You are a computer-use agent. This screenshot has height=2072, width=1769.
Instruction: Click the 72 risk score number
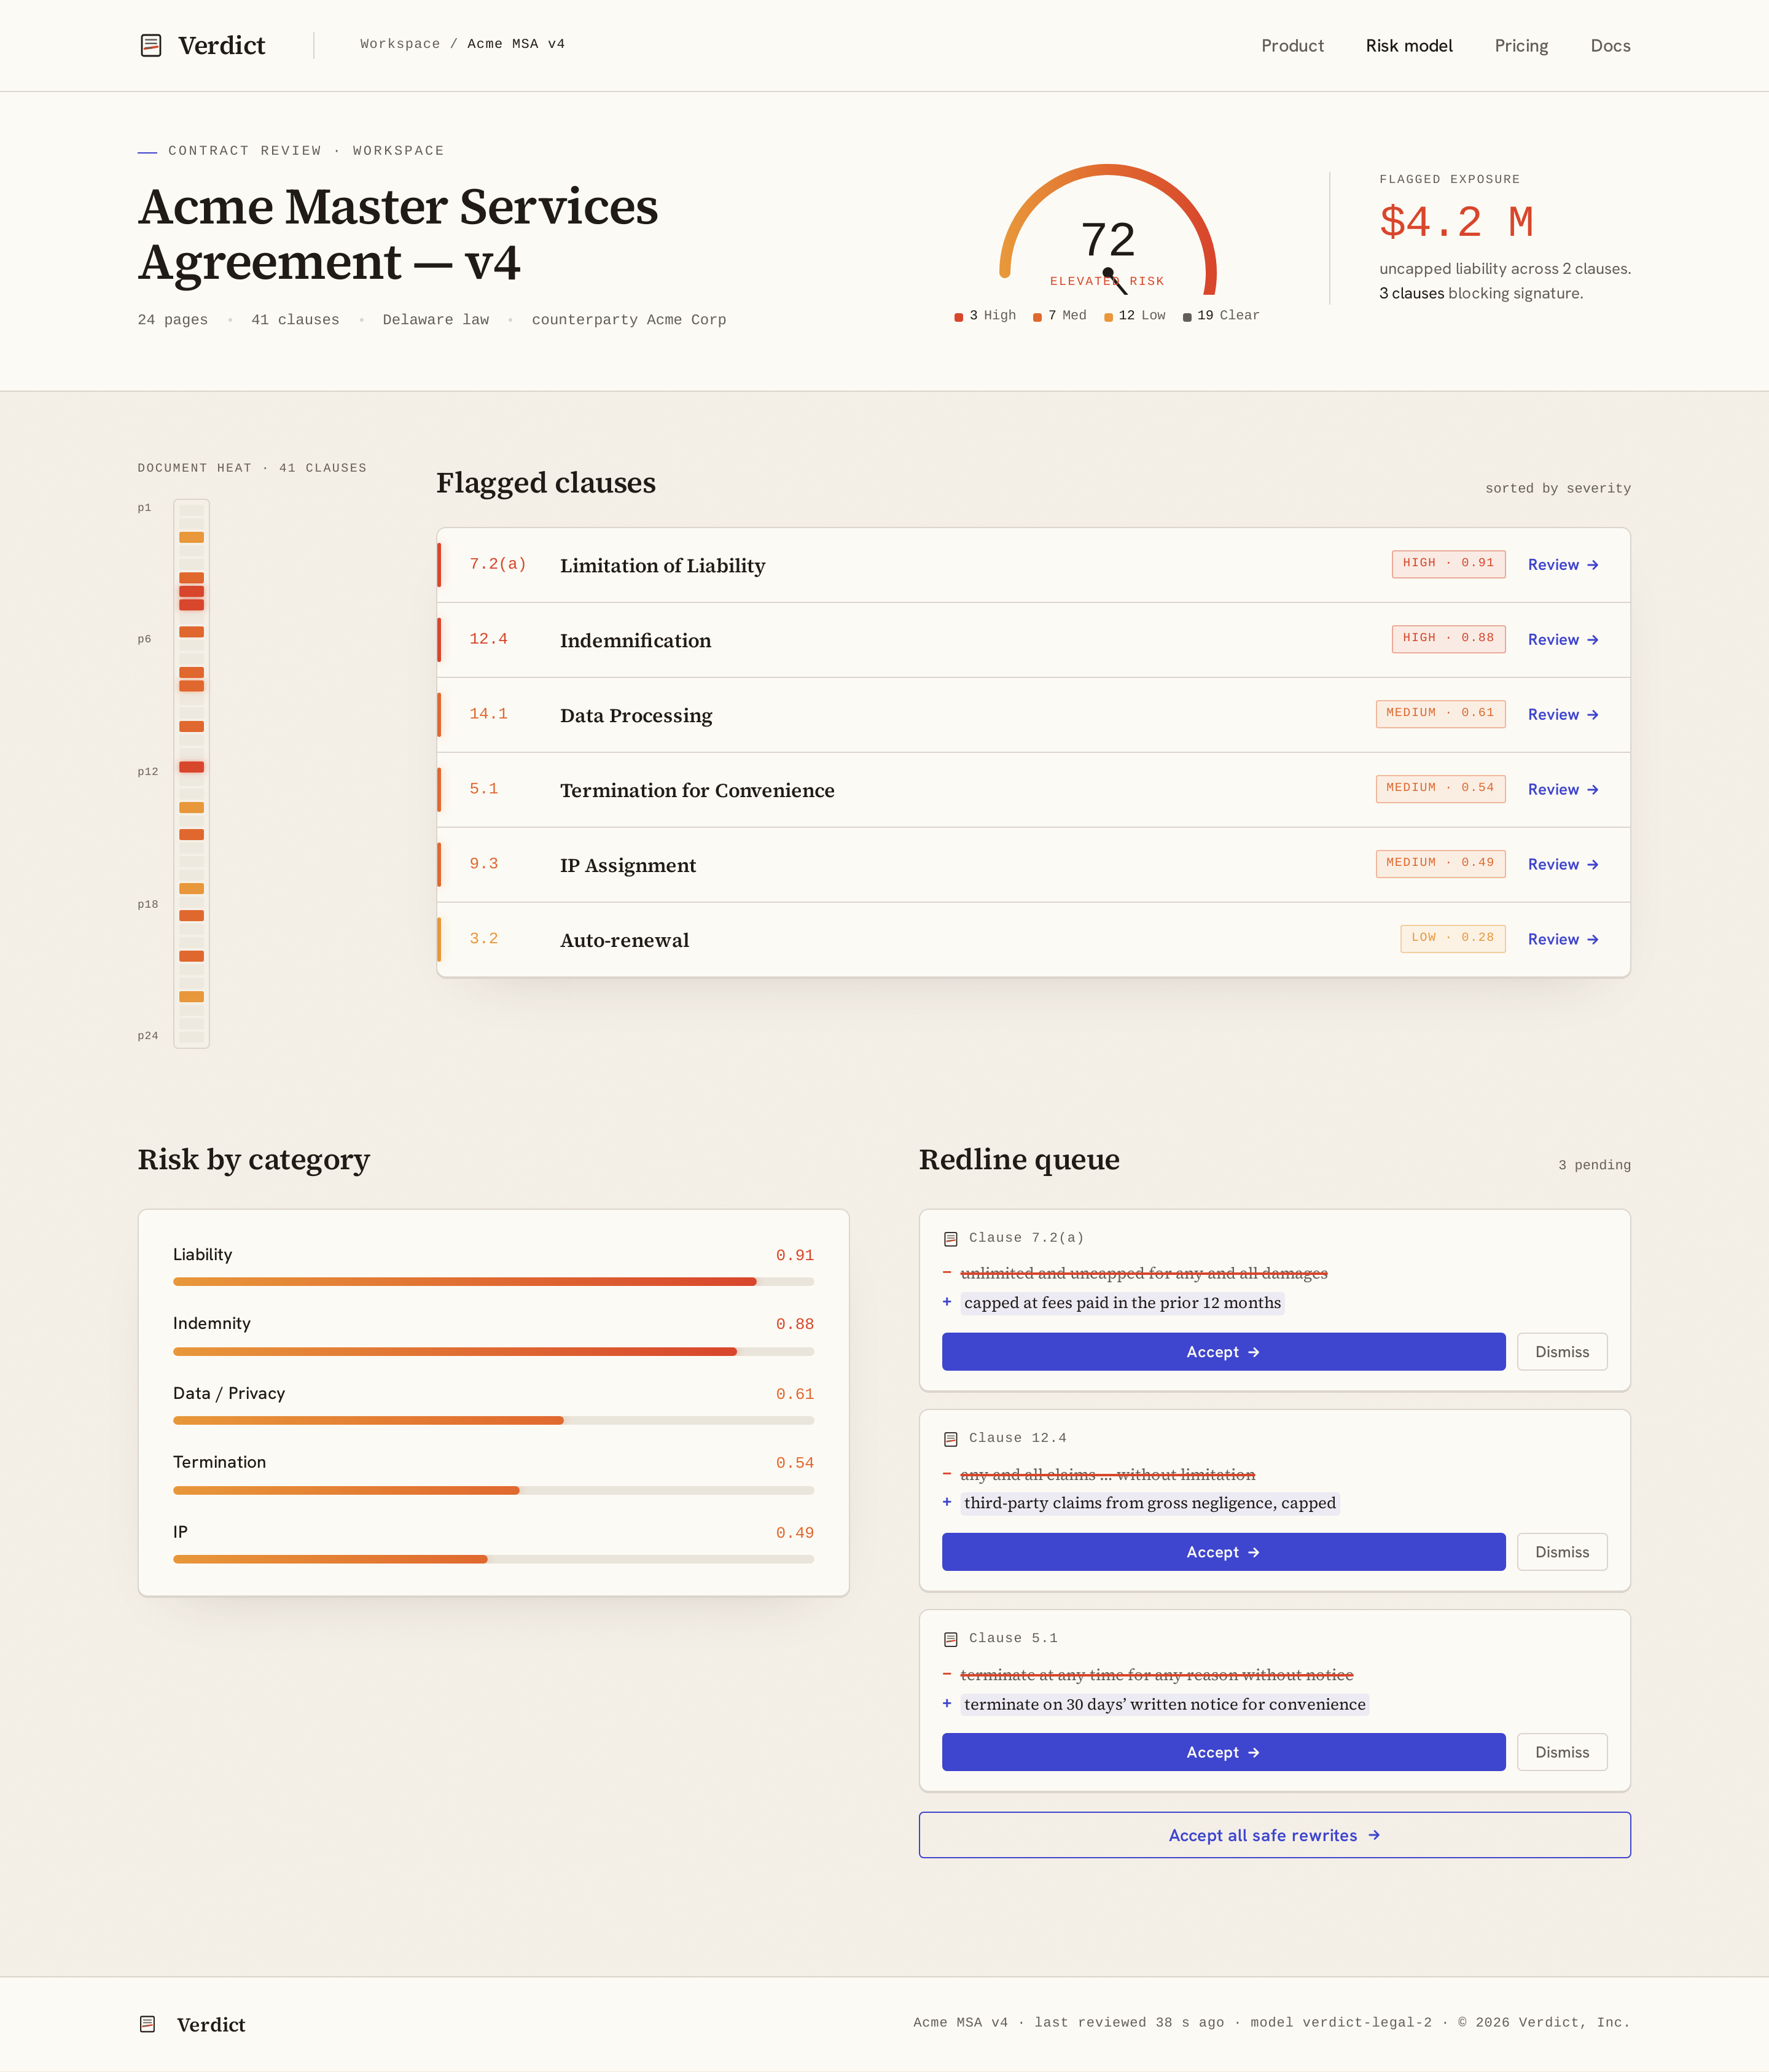click(1108, 241)
